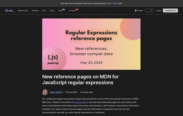
Task: Click the external link icon beside Joshua Chen
Action: click(88, 102)
